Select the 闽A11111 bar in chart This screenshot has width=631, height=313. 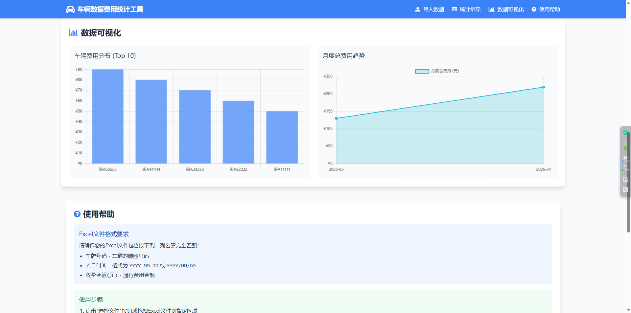[282, 137]
